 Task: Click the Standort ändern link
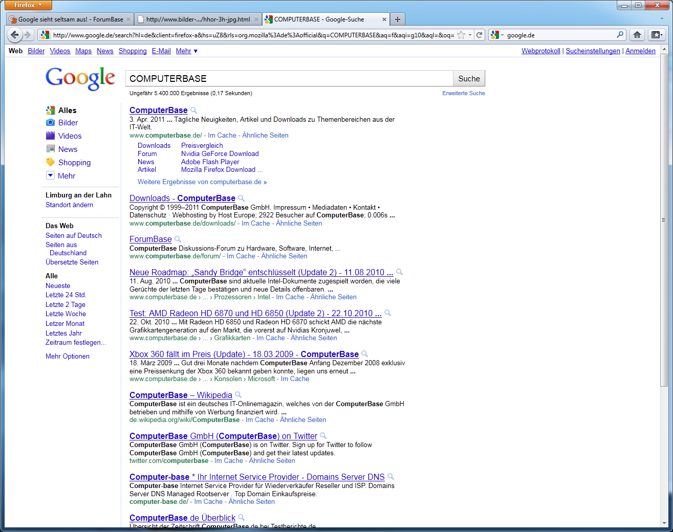[69, 205]
